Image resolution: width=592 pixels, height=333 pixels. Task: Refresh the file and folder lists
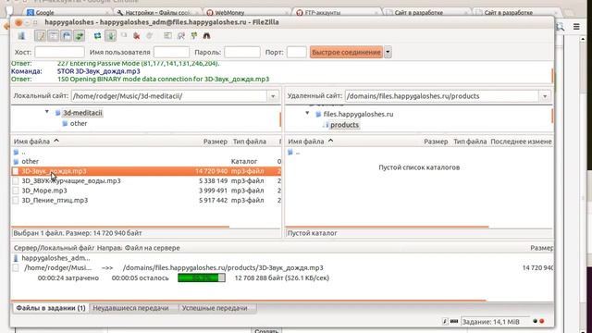click(x=97, y=36)
